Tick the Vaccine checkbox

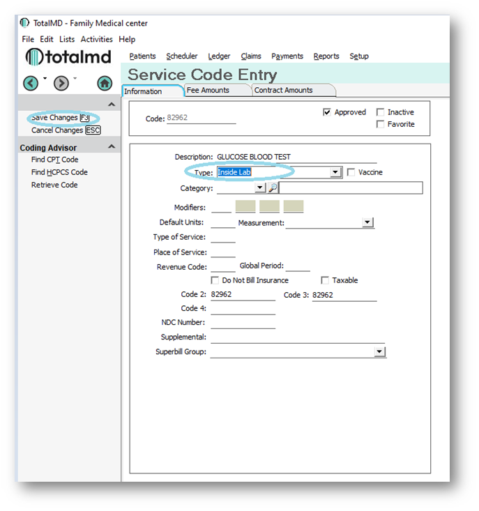[351, 172]
